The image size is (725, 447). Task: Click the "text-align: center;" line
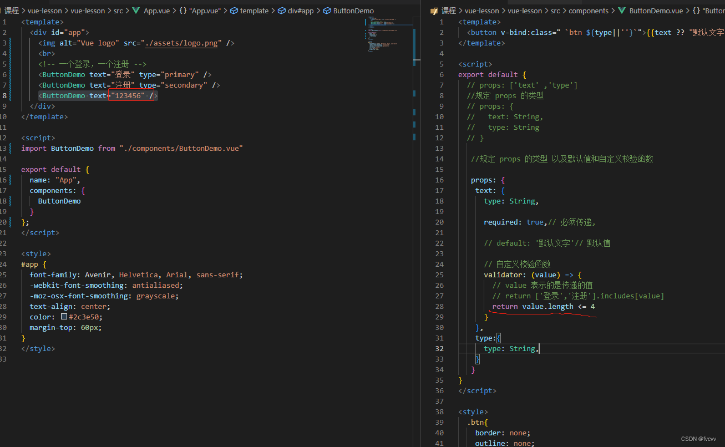[x=70, y=306]
